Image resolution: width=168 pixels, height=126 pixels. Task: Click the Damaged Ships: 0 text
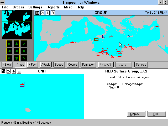(x=134, y=84)
